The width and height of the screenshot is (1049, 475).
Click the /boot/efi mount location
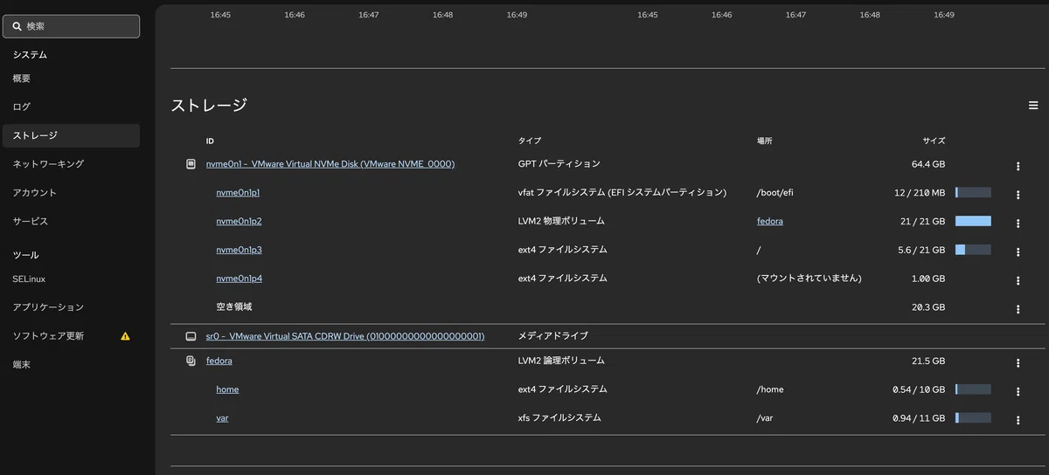click(775, 193)
